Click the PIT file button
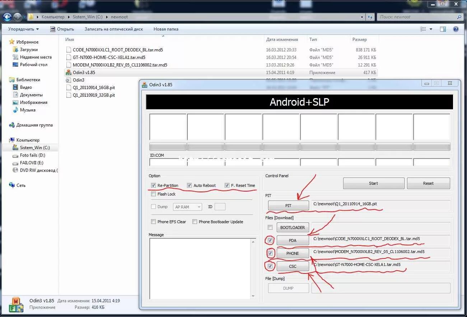467x317 pixels. point(288,206)
